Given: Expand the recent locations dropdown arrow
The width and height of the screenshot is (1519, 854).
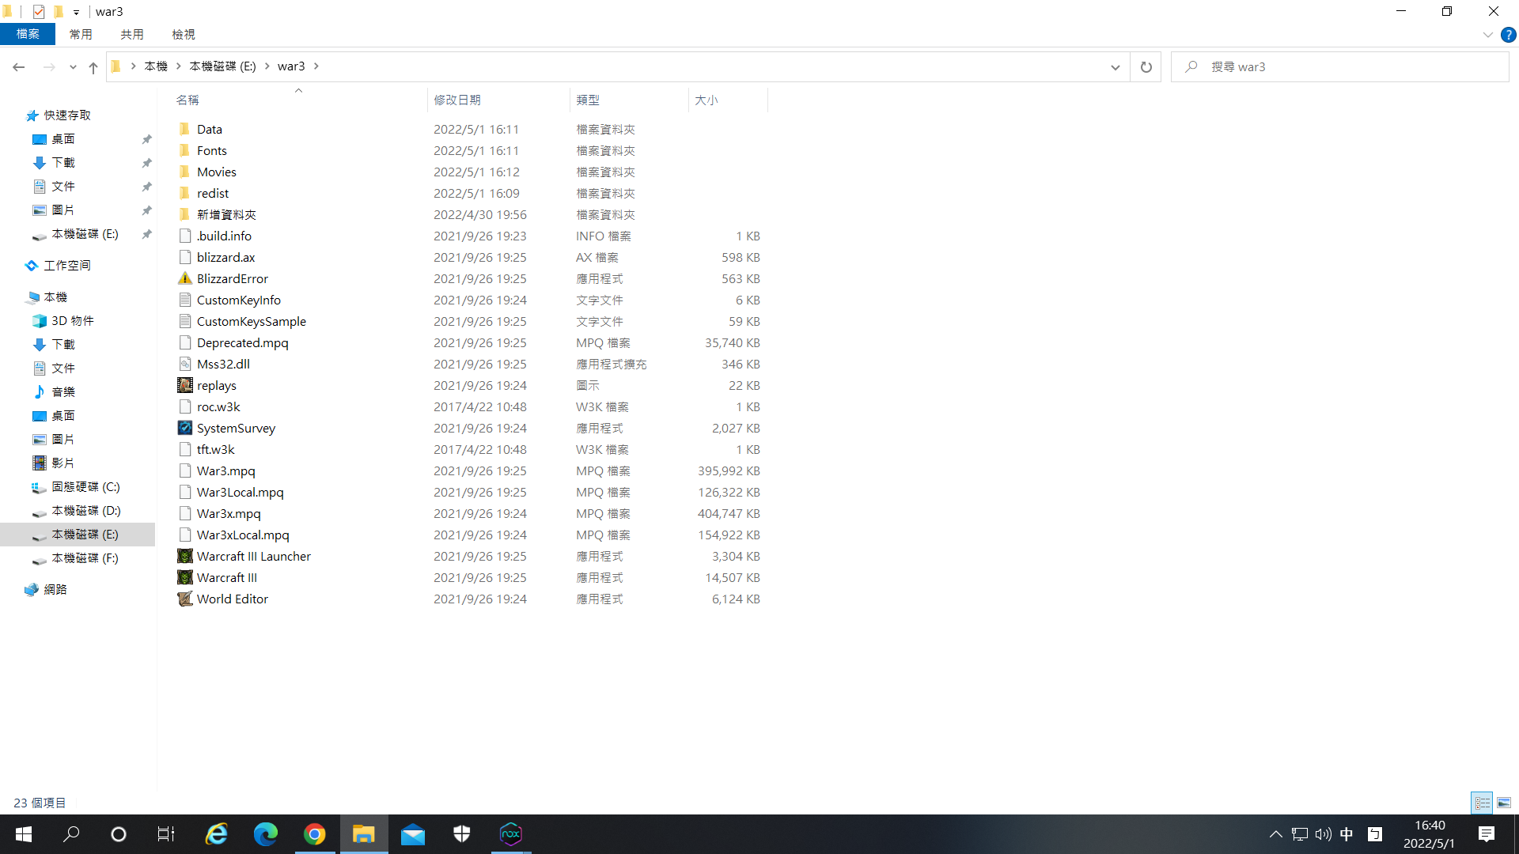Looking at the screenshot, I should 73,67.
